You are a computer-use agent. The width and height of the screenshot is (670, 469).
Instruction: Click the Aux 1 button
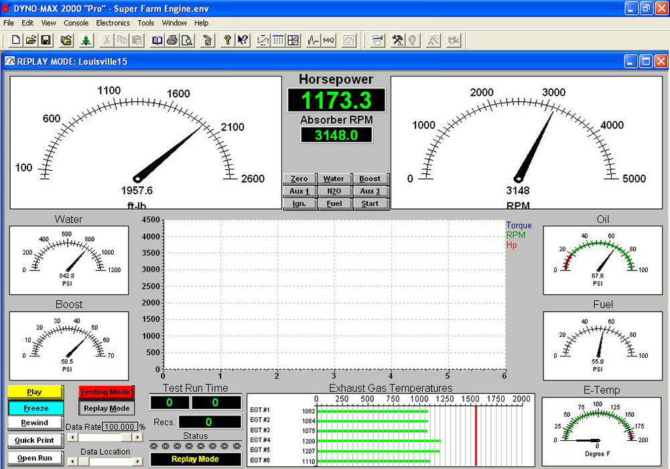[x=299, y=191]
